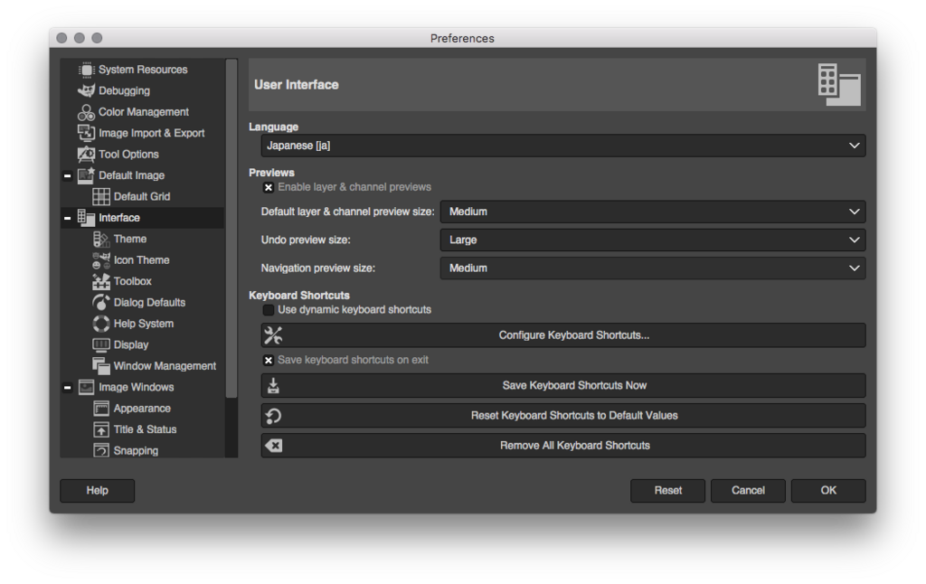Select the Debugging category
The image size is (926, 584).
click(124, 91)
